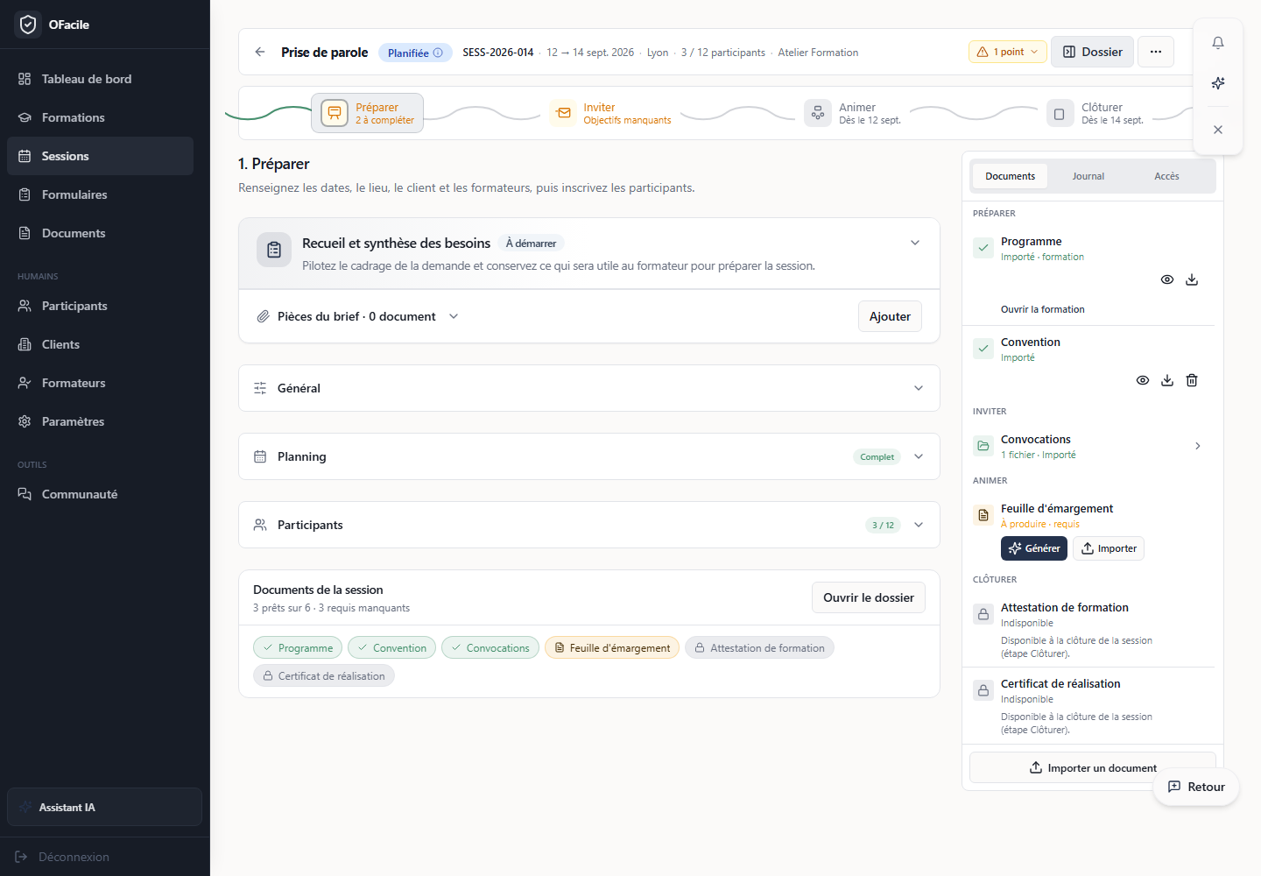Expand the Participants section chevron
This screenshot has height=876, width=1261.
tap(919, 525)
